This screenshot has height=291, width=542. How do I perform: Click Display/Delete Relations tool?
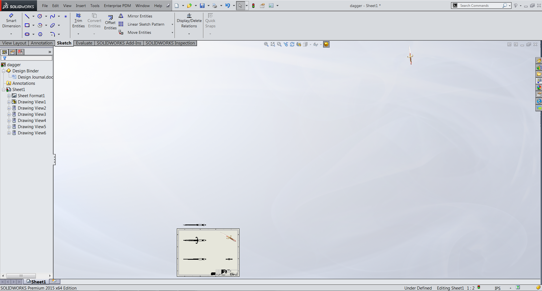(189, 21)
